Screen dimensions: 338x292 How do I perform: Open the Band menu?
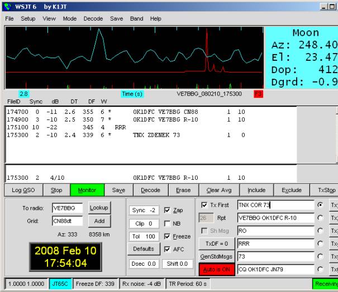136,19
